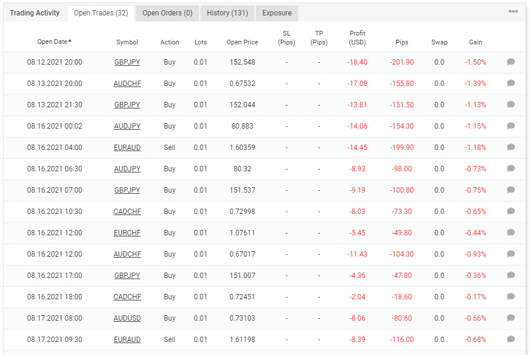The image size is (532, 355).
Task: Open the comment bubble for the GBPJPY trade
Action: click(x=511, y=62)
